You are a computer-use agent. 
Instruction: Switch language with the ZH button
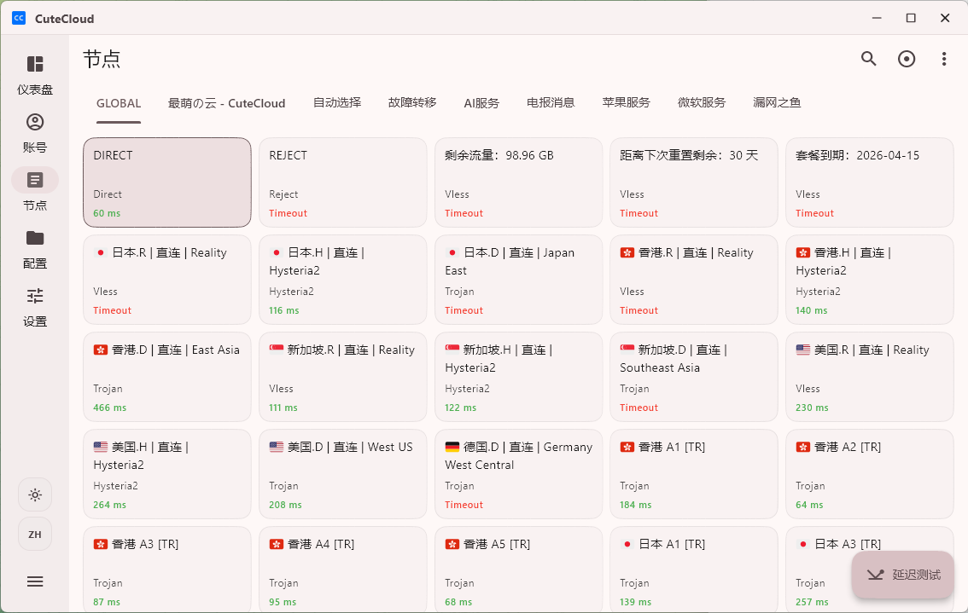point(35,534)
